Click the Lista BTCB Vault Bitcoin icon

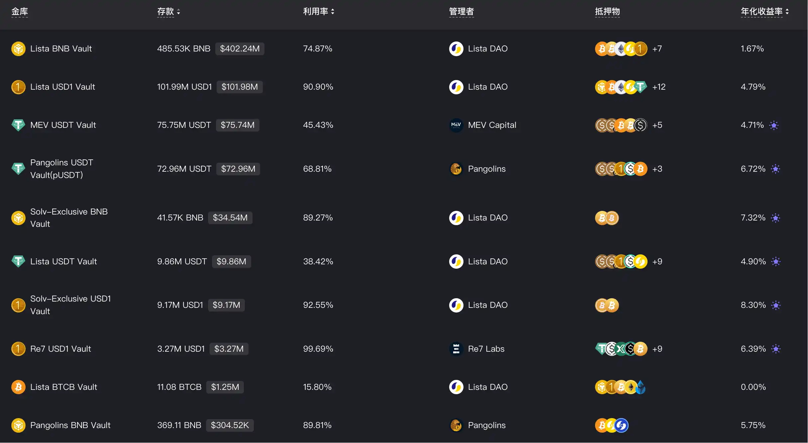pyautogui.click(x=18, y=387)
